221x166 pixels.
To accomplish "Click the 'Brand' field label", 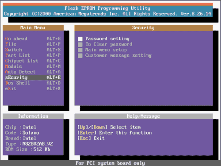I will 12,138.
